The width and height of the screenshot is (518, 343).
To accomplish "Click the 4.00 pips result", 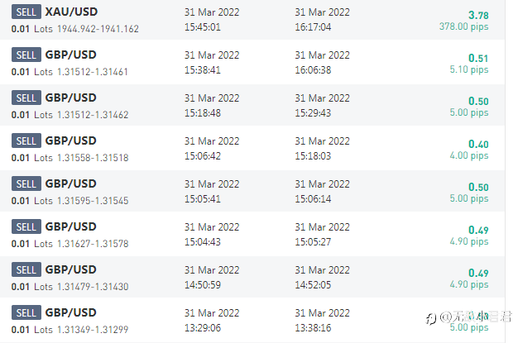I will pyautogui.click(x=468, y=155).
